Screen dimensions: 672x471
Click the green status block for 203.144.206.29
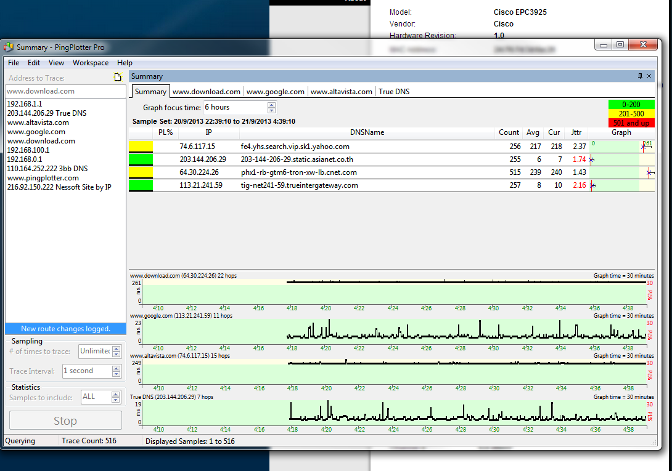click(141, 159)
